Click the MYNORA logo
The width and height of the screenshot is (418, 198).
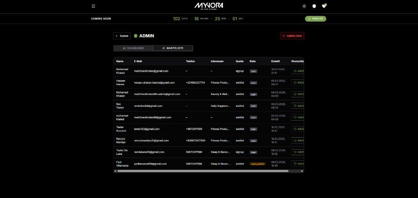pos(209,6)
